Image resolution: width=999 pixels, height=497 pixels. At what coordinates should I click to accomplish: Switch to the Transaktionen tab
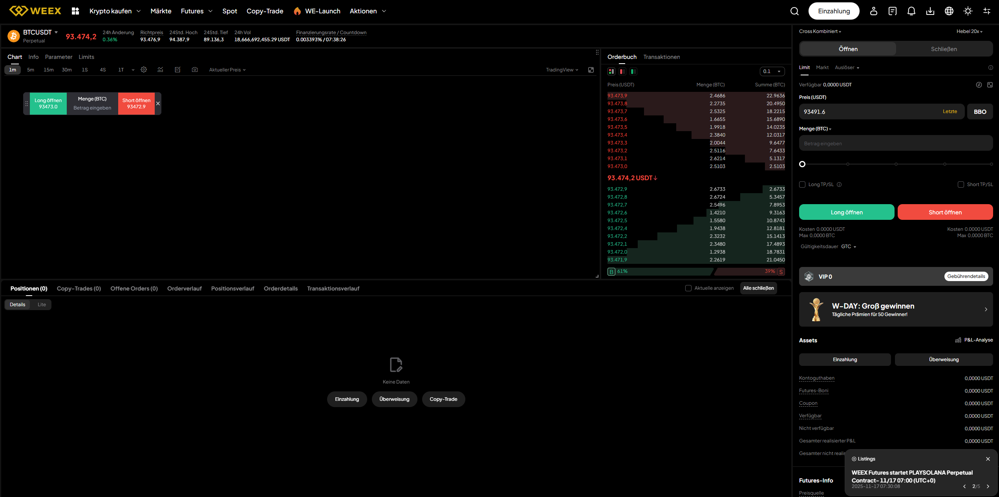(662, 57)
